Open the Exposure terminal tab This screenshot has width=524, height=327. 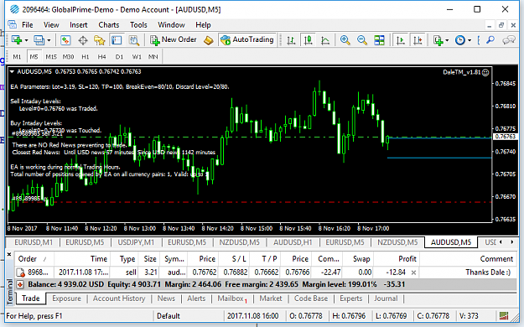(x=66, y=298)
